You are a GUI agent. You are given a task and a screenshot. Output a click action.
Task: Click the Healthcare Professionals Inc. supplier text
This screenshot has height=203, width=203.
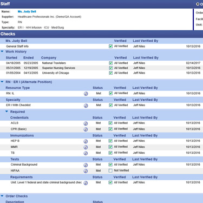coord(49,17)
